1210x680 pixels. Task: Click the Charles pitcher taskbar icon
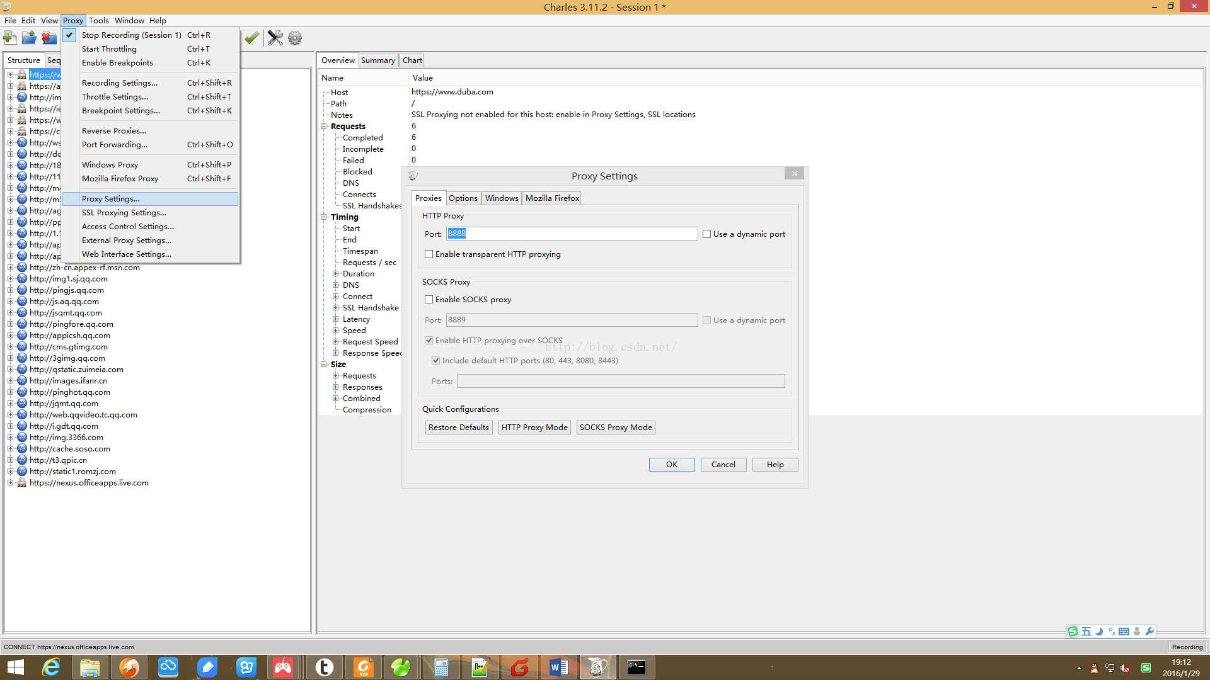point(597,667)
